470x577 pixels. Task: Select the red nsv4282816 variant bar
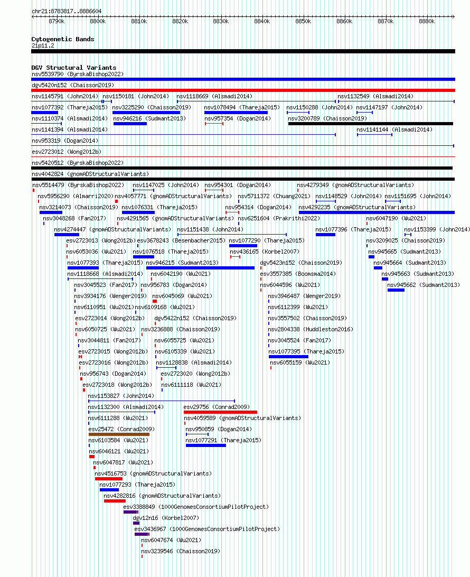[115, 501]
